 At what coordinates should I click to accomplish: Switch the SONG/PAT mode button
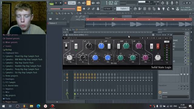52,3
